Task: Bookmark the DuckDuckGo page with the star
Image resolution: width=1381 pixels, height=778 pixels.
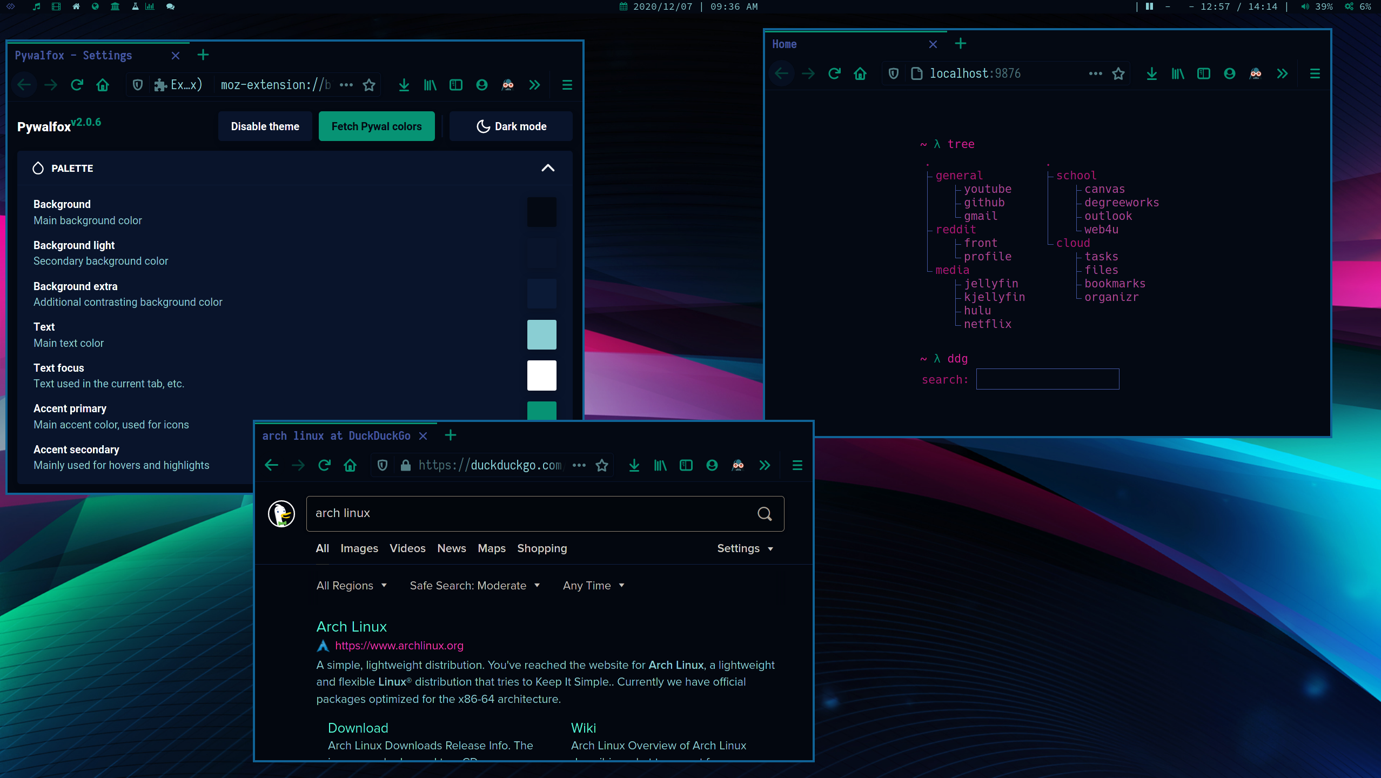Action: point(602,465)
